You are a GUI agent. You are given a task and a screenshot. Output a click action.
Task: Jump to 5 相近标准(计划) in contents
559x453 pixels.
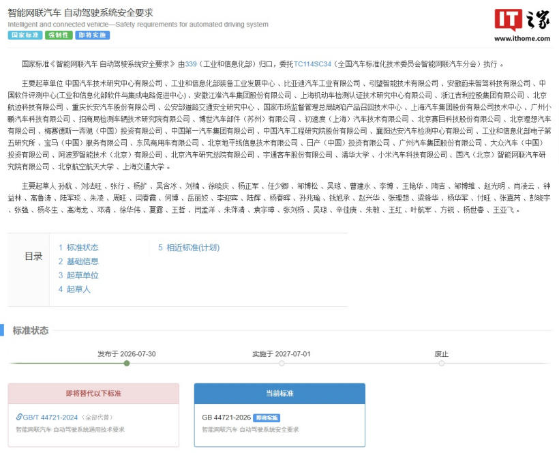189,248
